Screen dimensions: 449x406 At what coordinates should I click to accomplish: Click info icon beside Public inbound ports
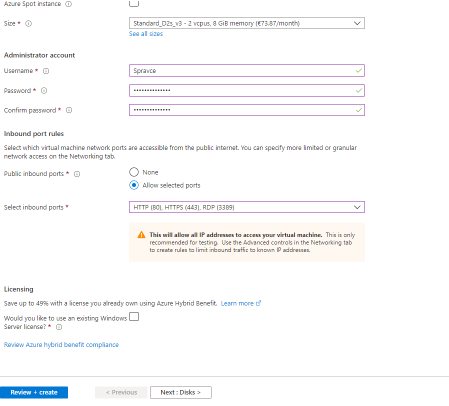pyautogui.click(x=77, y=174)
